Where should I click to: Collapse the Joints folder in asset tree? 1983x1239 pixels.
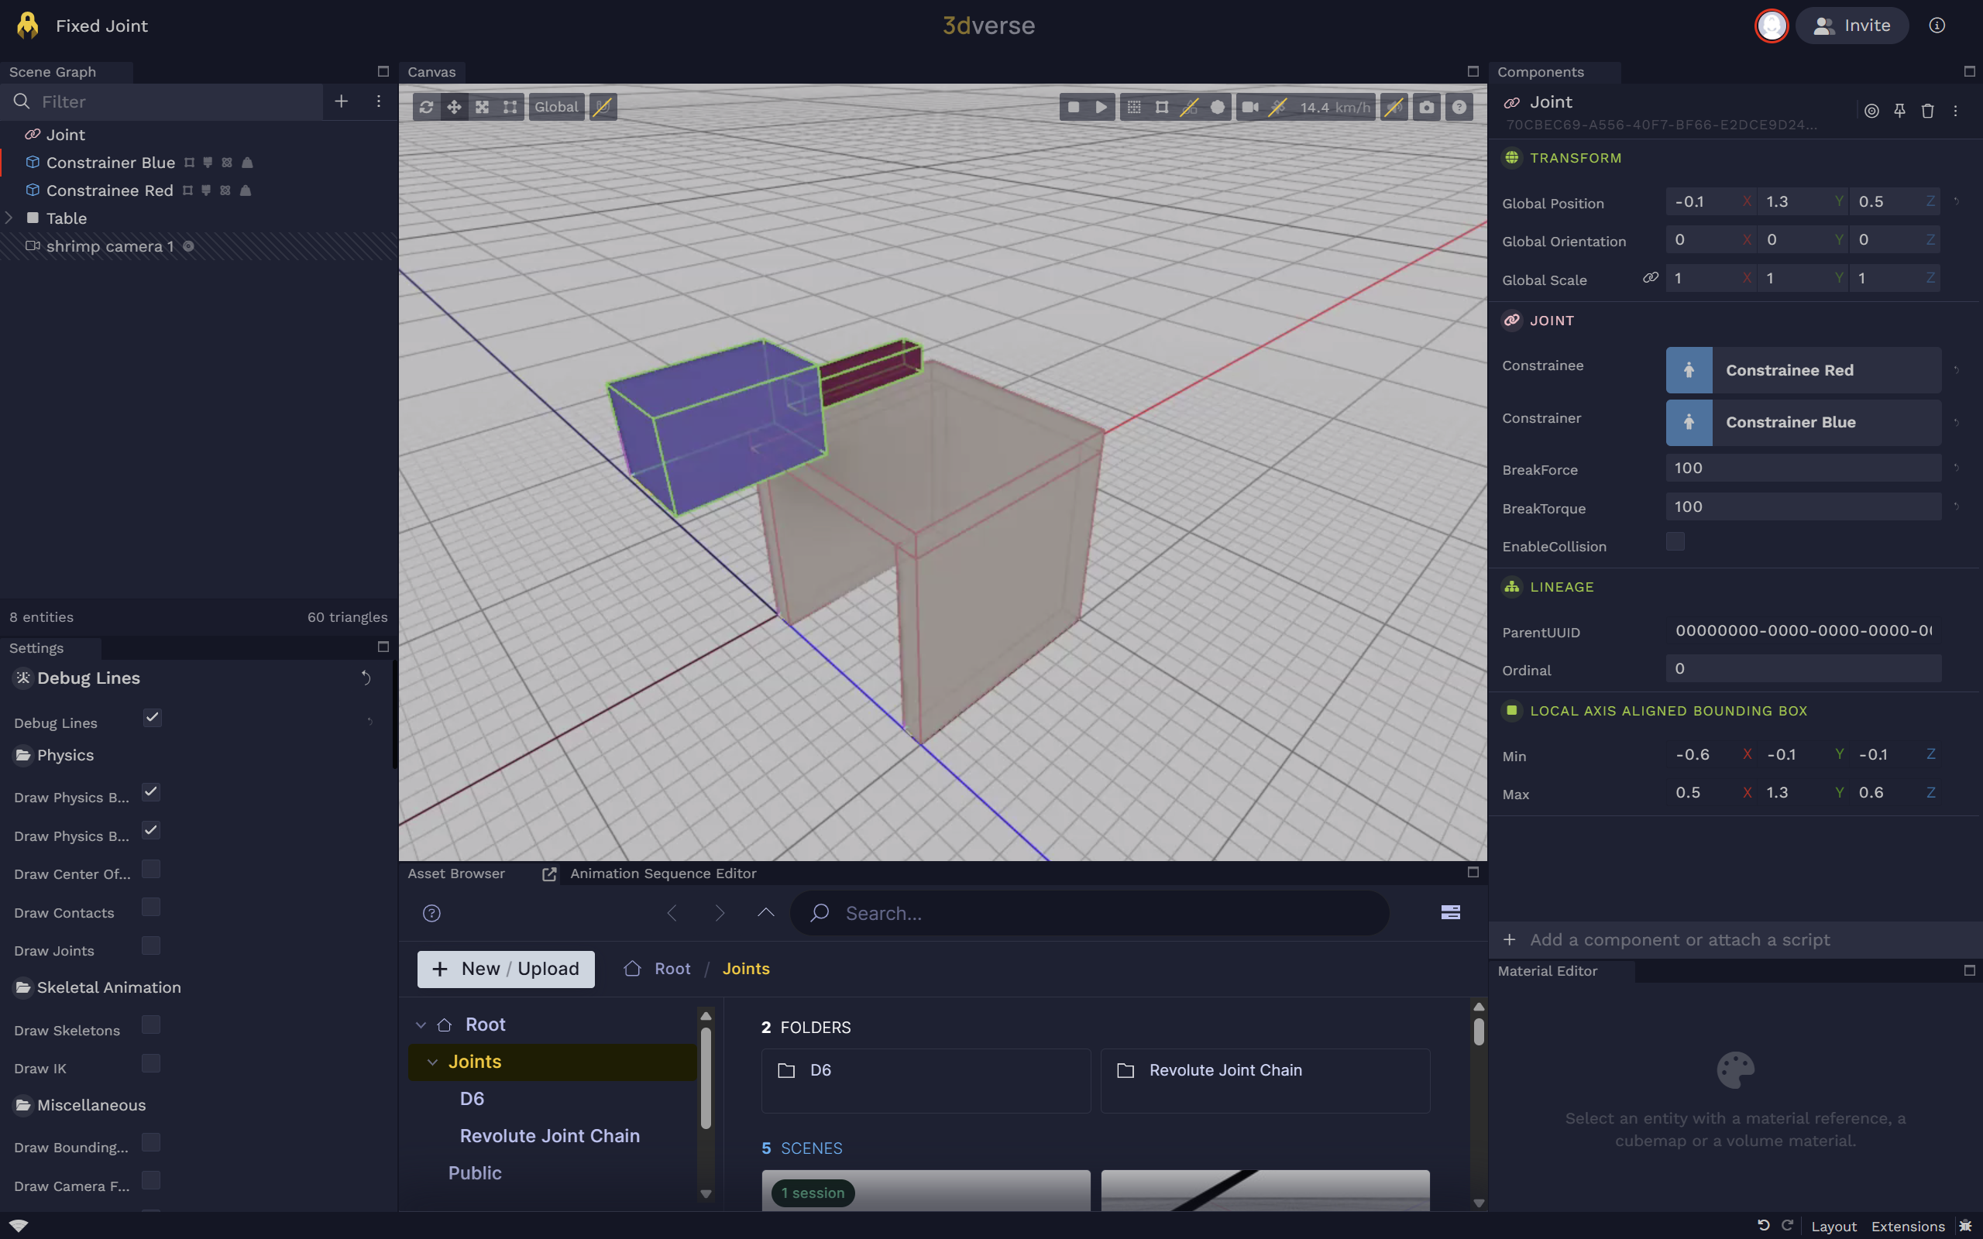coord(433,1062)
